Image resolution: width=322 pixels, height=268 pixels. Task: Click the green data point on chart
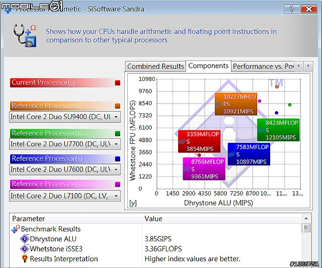pos(290,105)
